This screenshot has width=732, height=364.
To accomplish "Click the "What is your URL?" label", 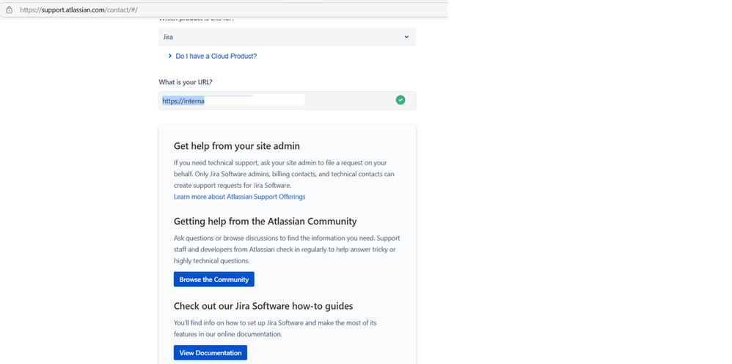I will [x=186, y=82].
